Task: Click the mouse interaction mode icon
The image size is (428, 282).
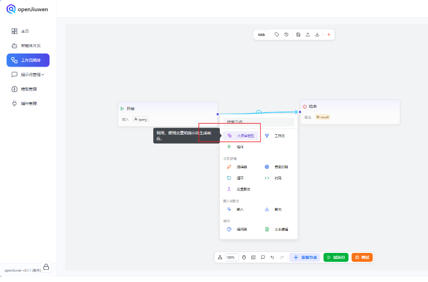Action: [x=244, y=258]
